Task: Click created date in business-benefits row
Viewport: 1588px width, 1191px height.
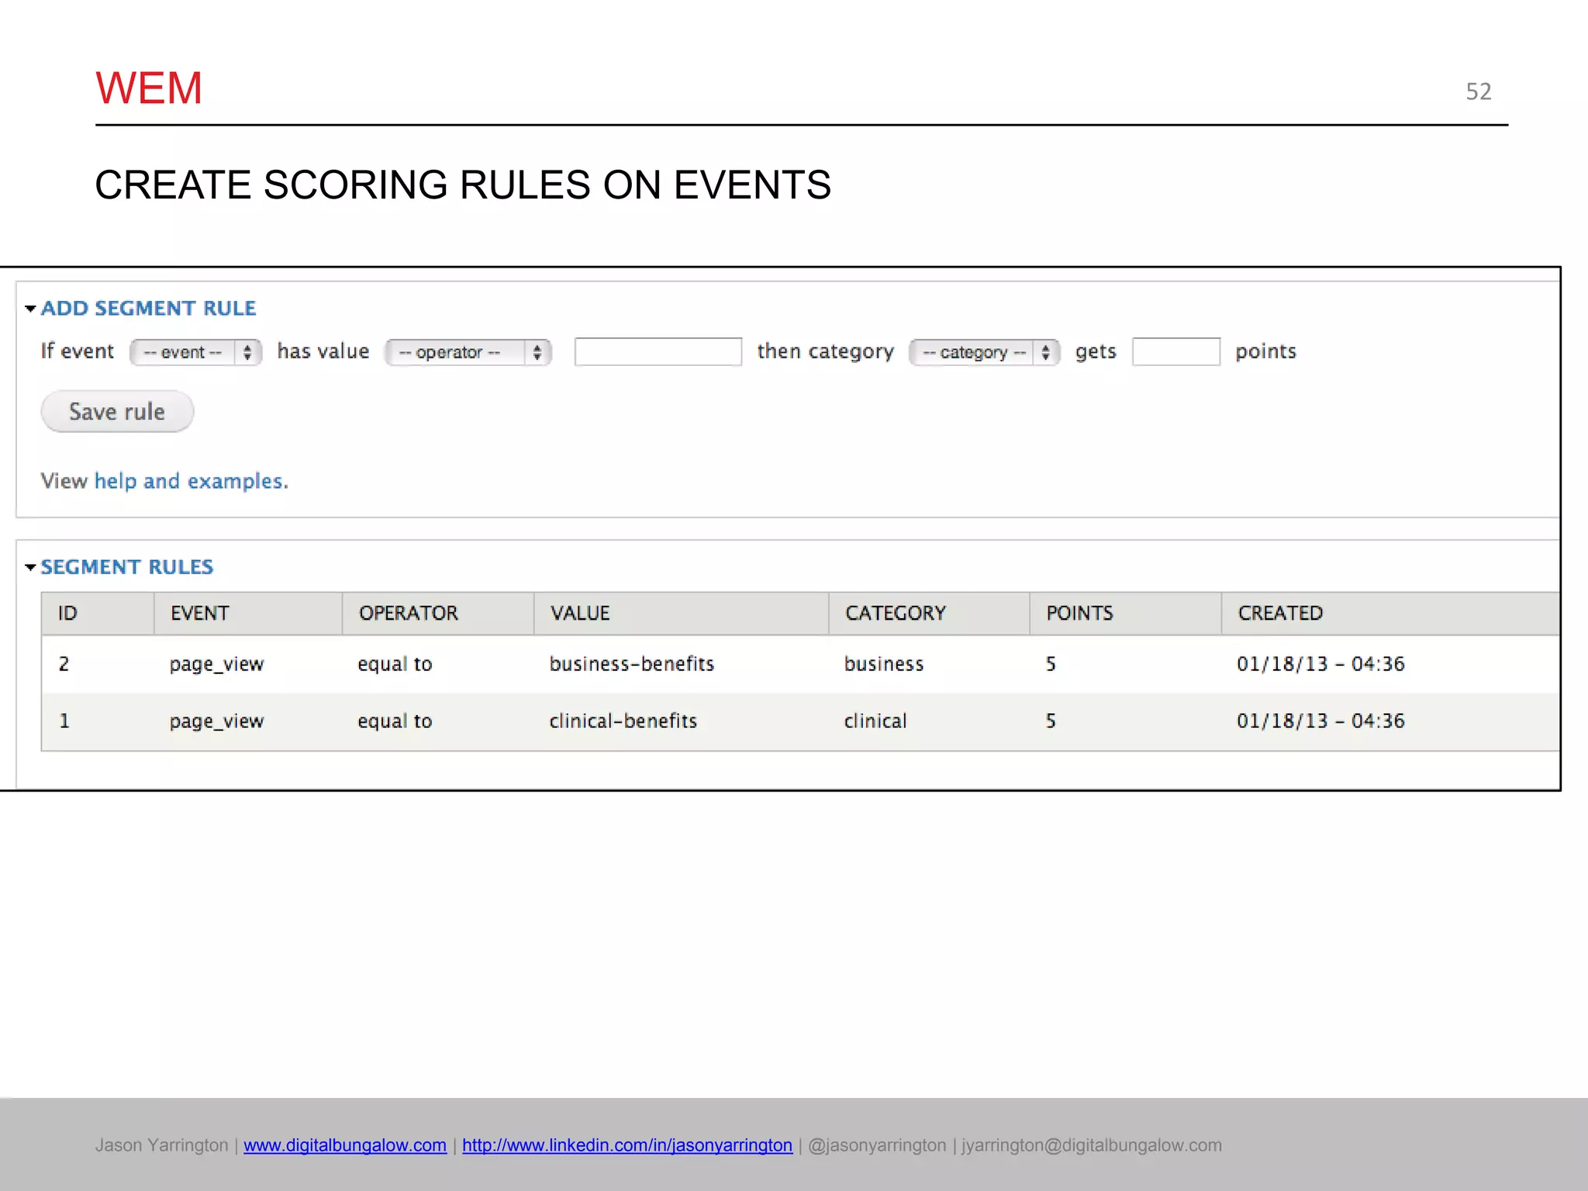Action: click(x=1320, y=665)
